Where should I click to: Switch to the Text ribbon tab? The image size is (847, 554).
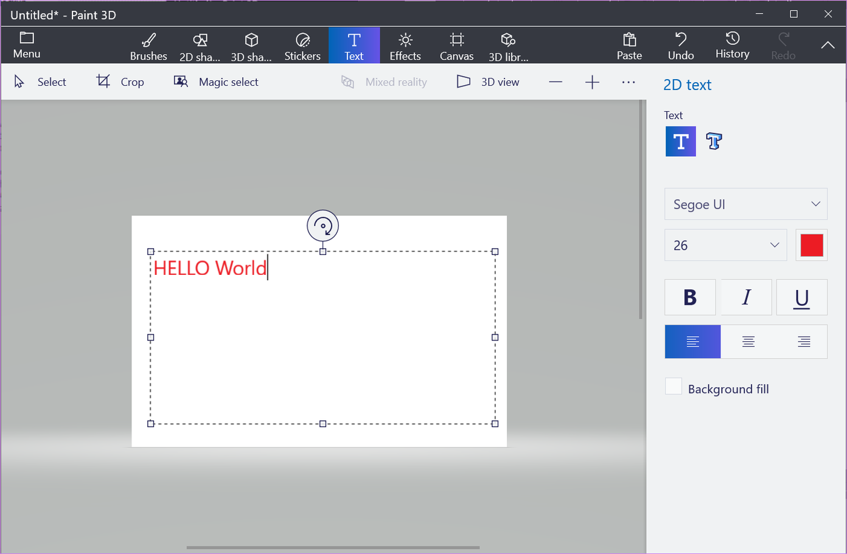click(354, 45)
